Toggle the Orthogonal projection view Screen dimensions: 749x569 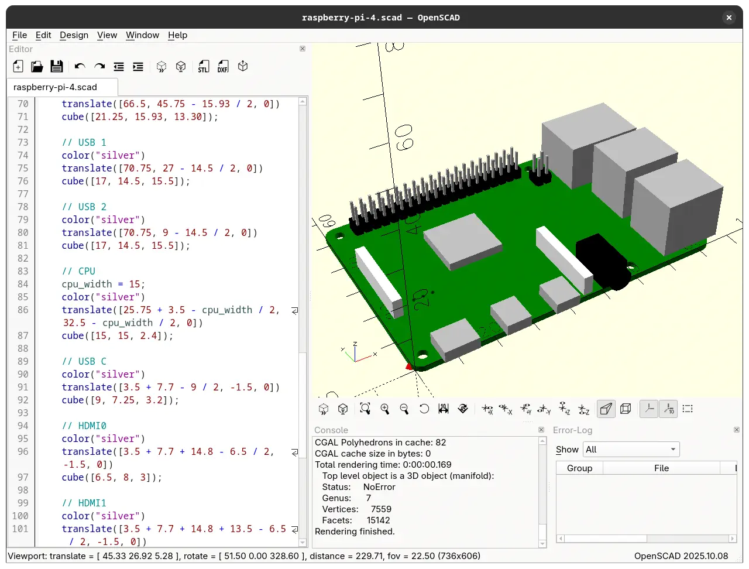[x=626, y=409]
